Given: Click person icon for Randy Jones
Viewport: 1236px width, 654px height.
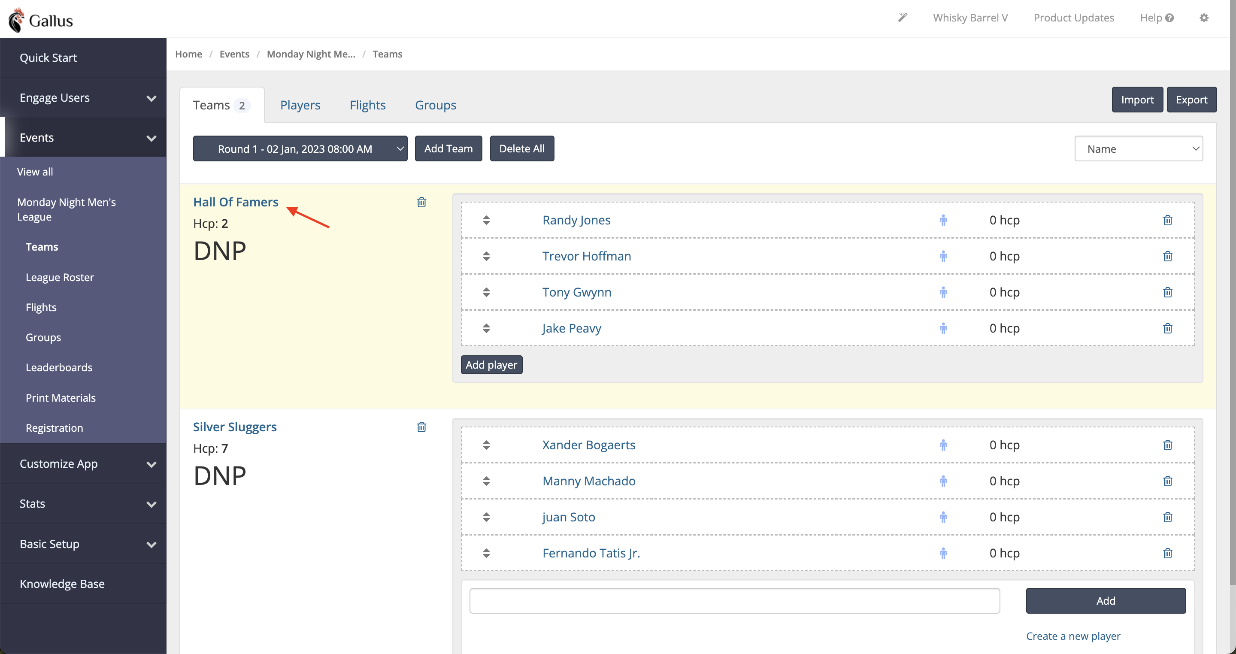Looking at the screenshot, I should tap(943, 220).
